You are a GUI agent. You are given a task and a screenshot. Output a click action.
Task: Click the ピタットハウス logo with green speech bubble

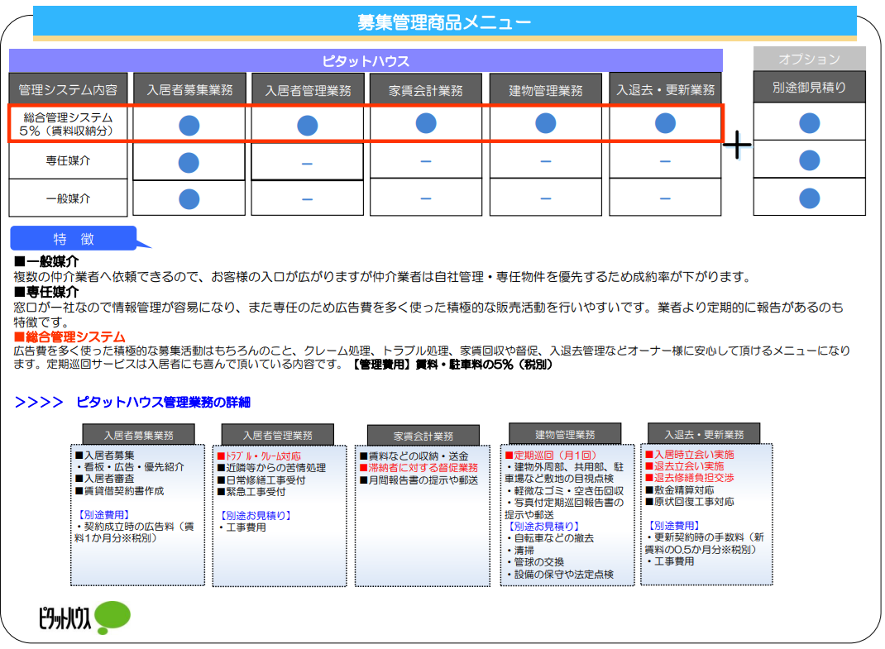click(84, 618)
